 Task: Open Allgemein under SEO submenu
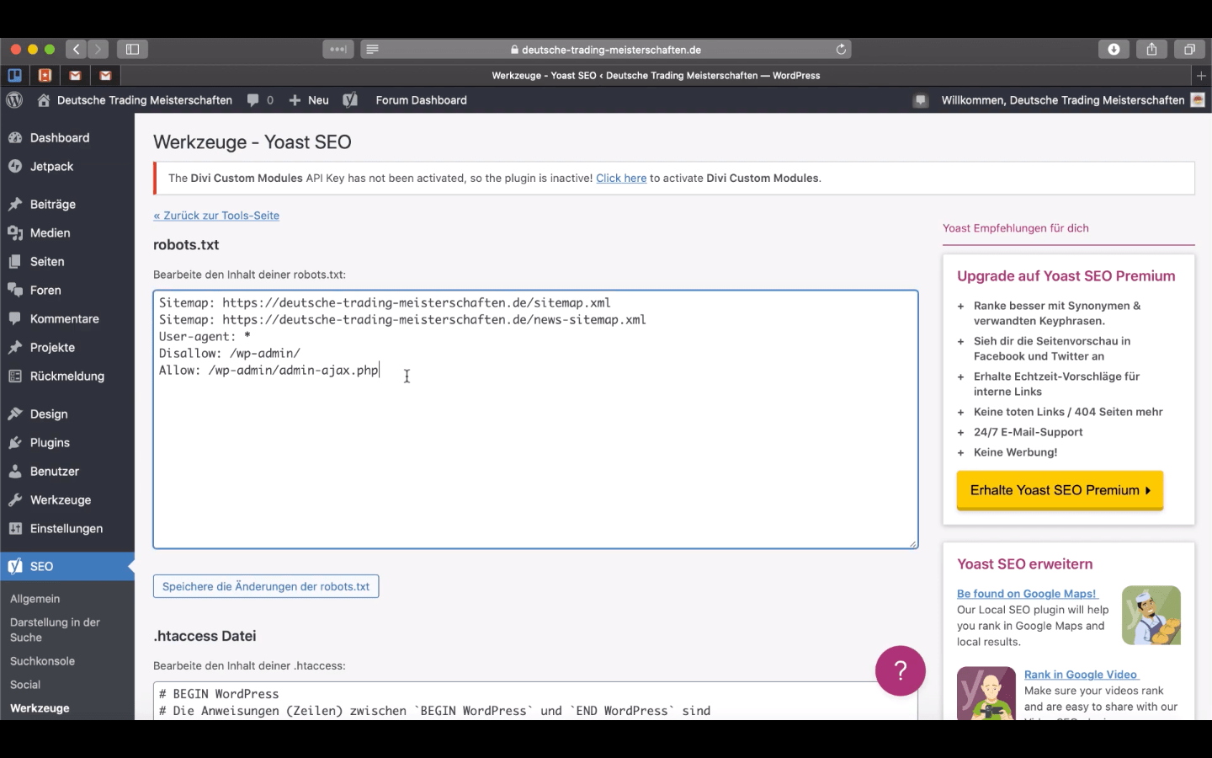coord(35,599)
